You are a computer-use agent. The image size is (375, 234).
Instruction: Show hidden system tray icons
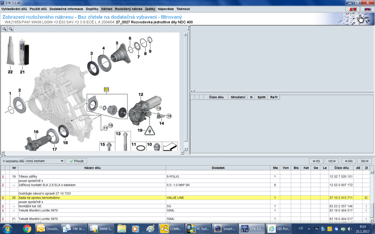308,228
